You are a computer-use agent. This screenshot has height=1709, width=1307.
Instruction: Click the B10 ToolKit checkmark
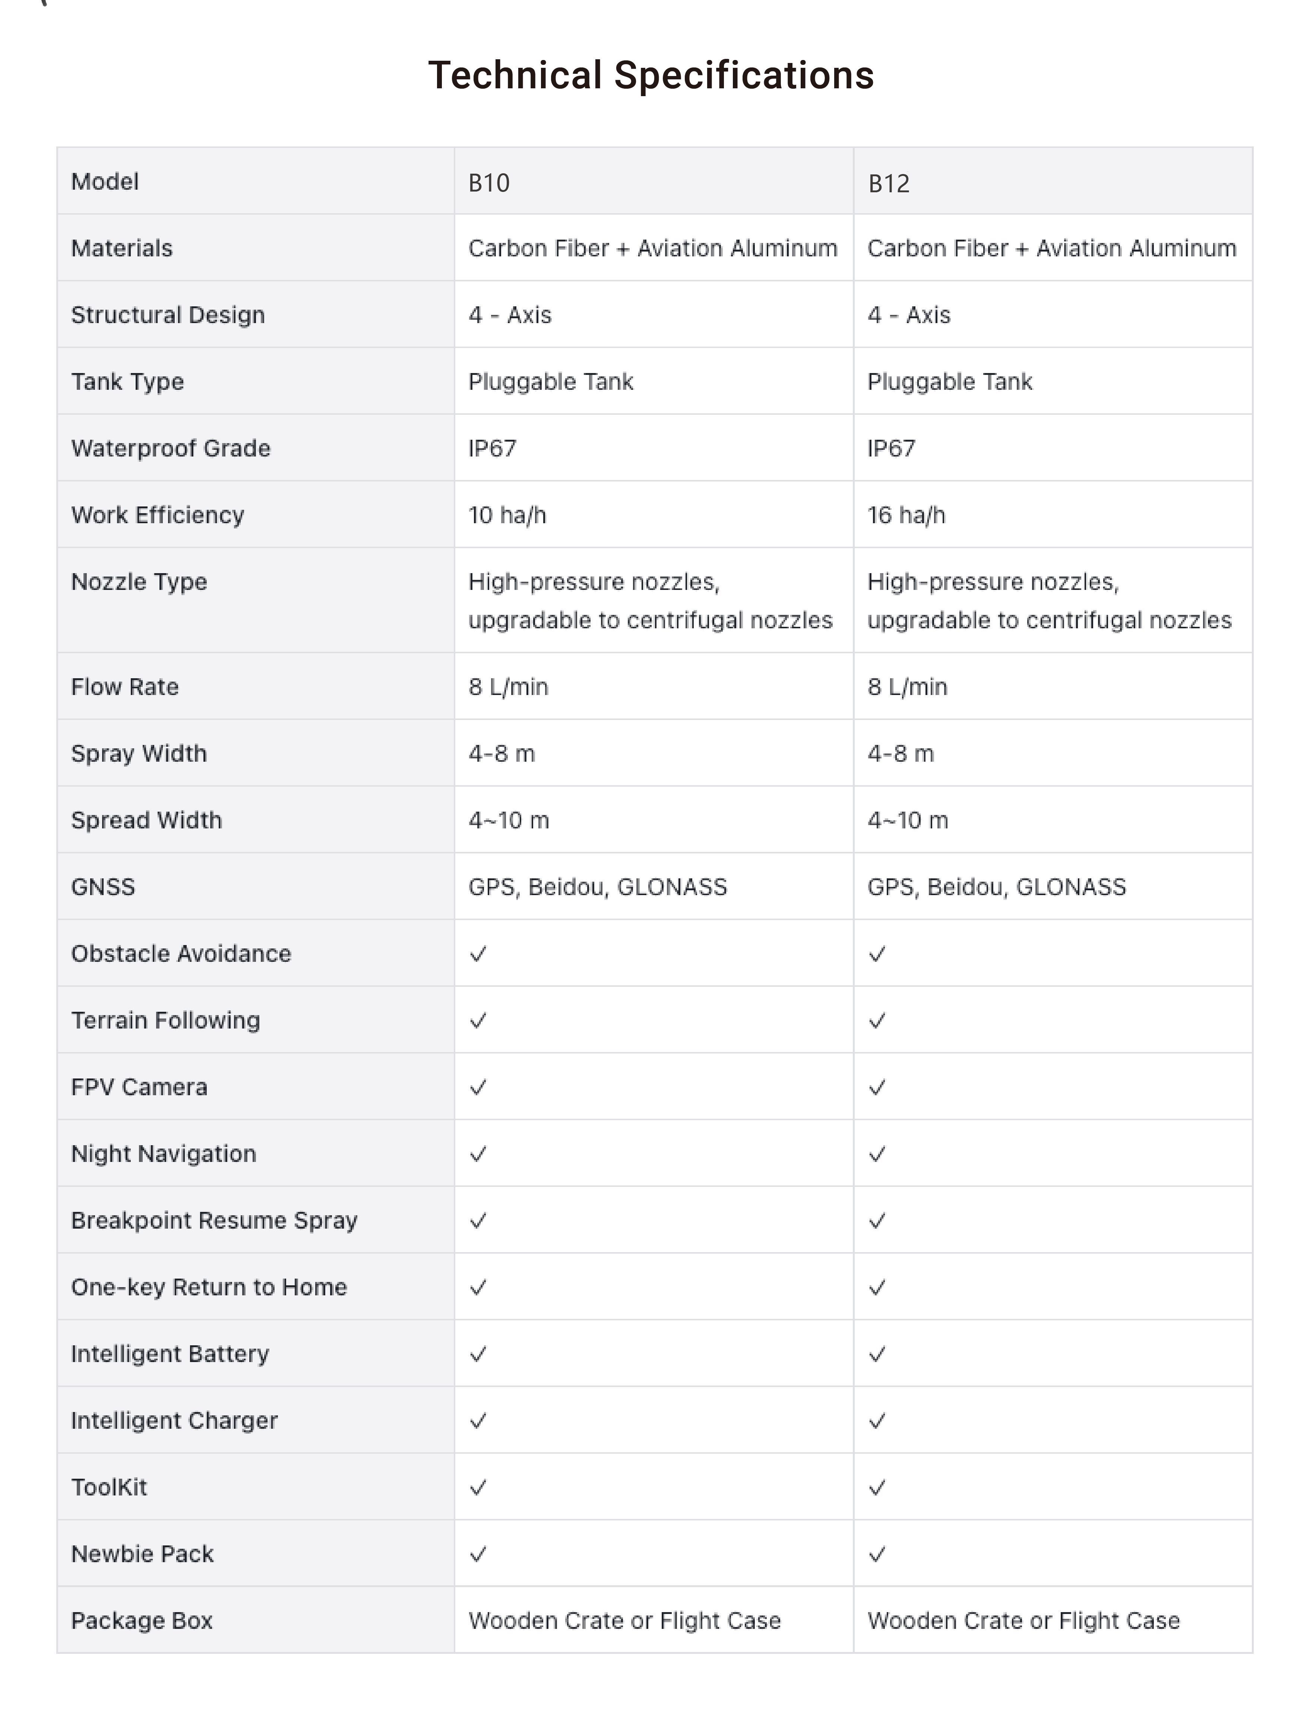click(x=478, y=1487)
